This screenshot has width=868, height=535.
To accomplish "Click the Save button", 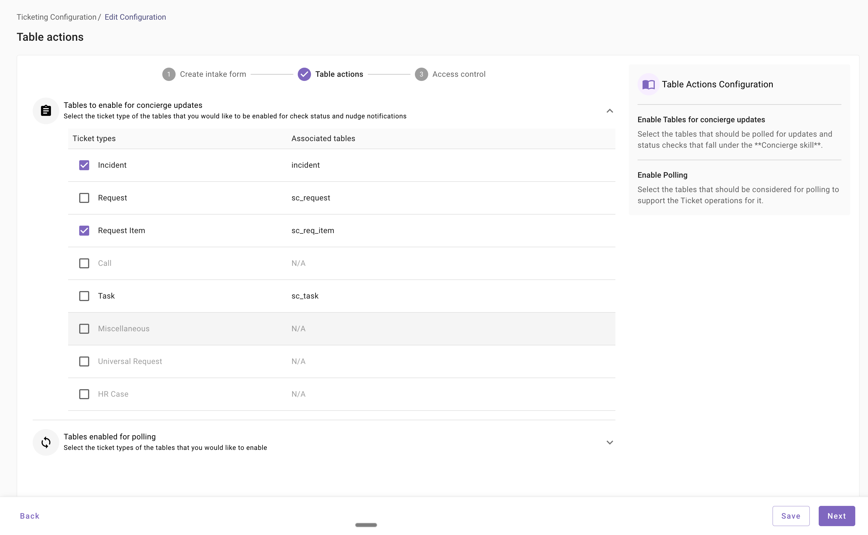I will pyautogui.click(x=791, y=516).
